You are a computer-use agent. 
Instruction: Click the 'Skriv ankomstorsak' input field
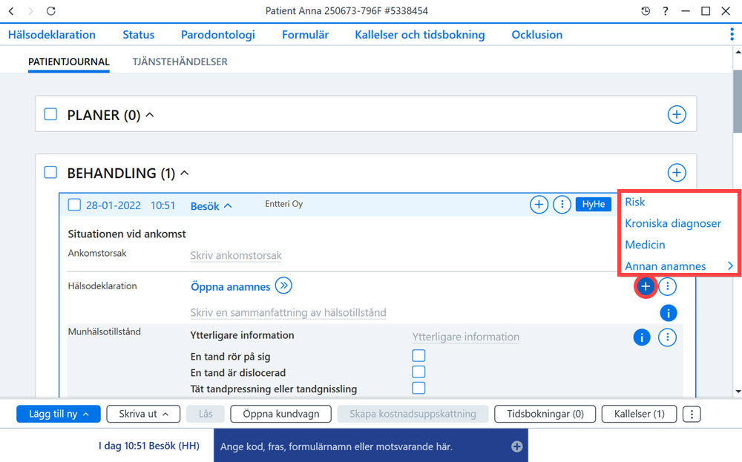[x=236, y=255]
